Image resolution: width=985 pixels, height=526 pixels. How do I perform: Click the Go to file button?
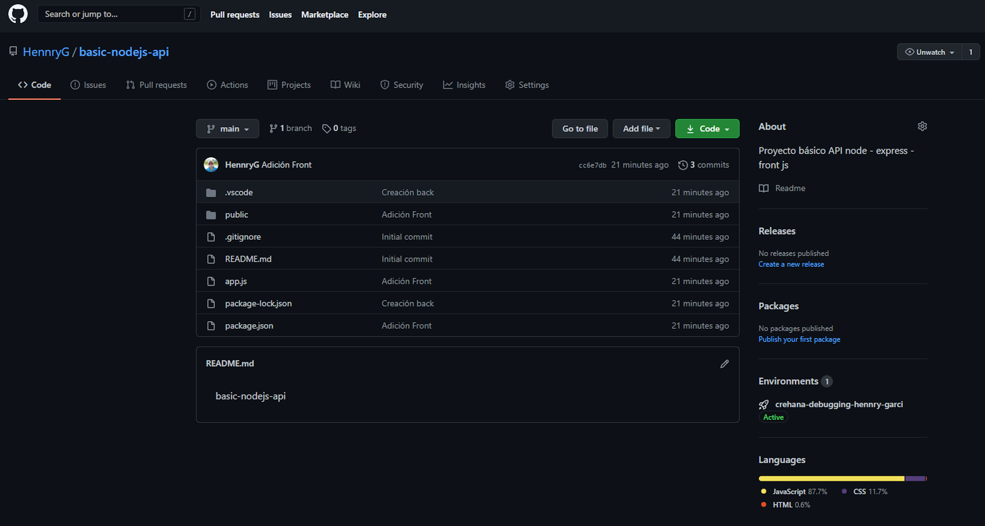tap(580, 129)
